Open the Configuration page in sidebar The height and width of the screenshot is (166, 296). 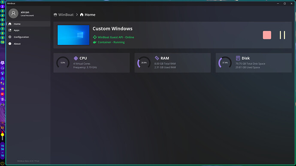click(28, 37)
